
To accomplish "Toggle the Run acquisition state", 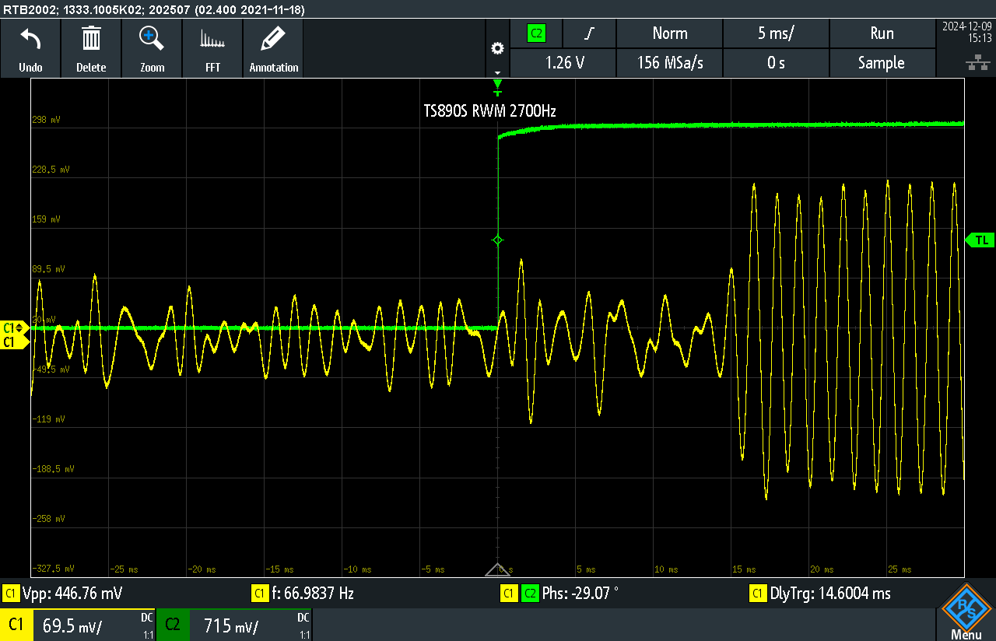I will tap(882, 33).
